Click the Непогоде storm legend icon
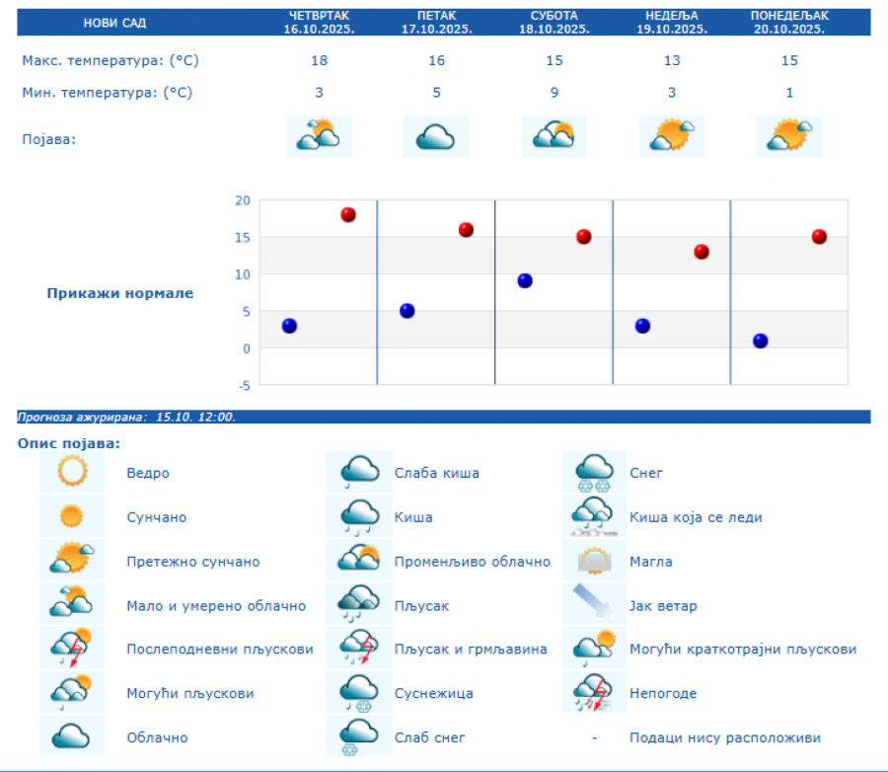 click(x=595, y=693)
